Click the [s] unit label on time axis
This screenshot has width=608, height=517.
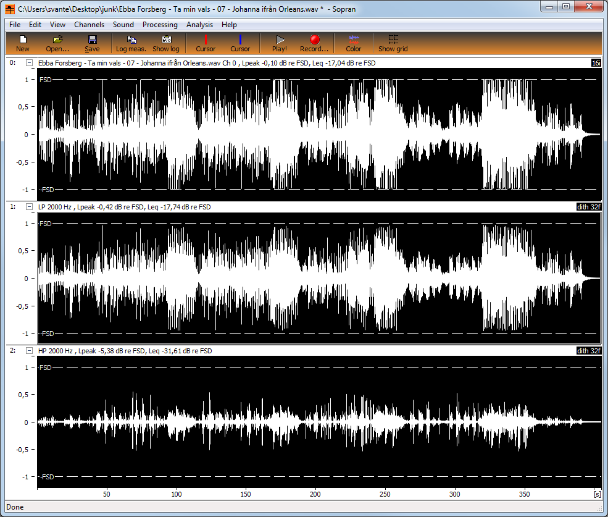[597, 494]
